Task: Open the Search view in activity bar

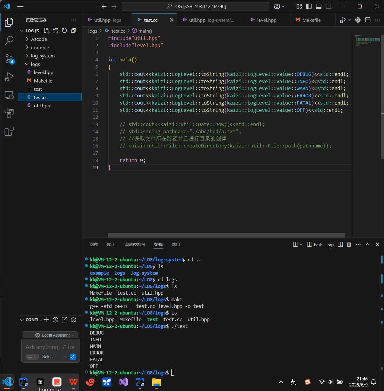Action: pyautogui.click(x=9, y=40)
